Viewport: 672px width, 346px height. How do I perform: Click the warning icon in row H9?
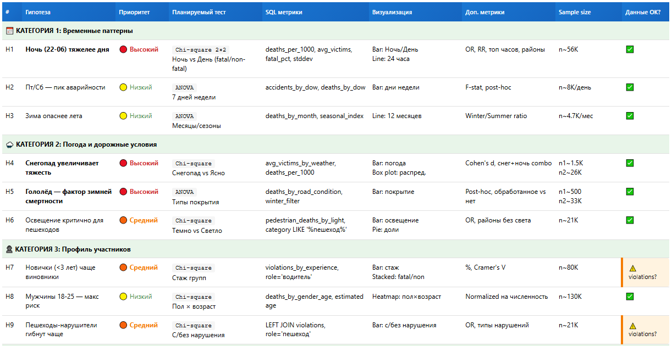click(x=632, y=325)
